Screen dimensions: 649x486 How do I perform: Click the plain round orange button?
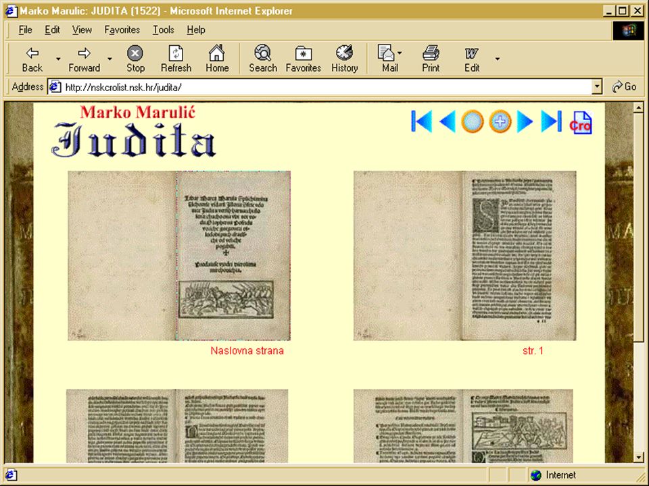[x=473, y=122]
